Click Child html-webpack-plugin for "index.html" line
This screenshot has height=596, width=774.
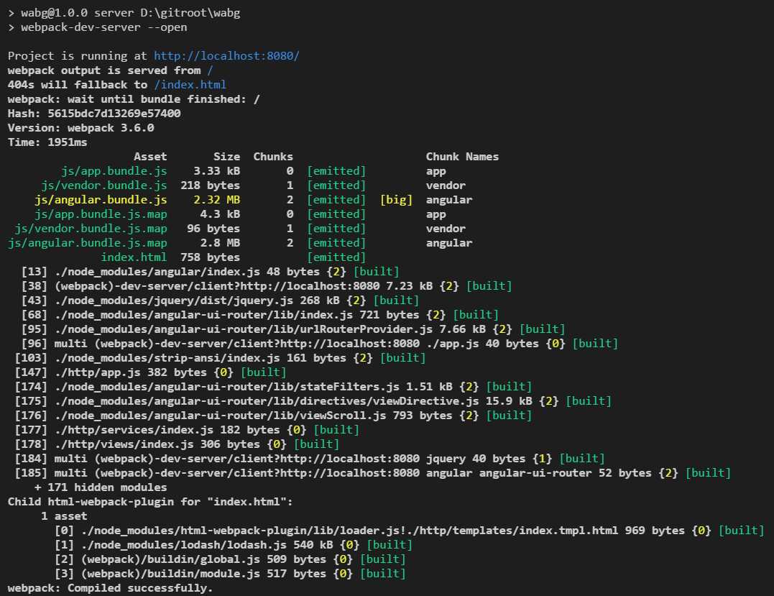pos(150,502)
